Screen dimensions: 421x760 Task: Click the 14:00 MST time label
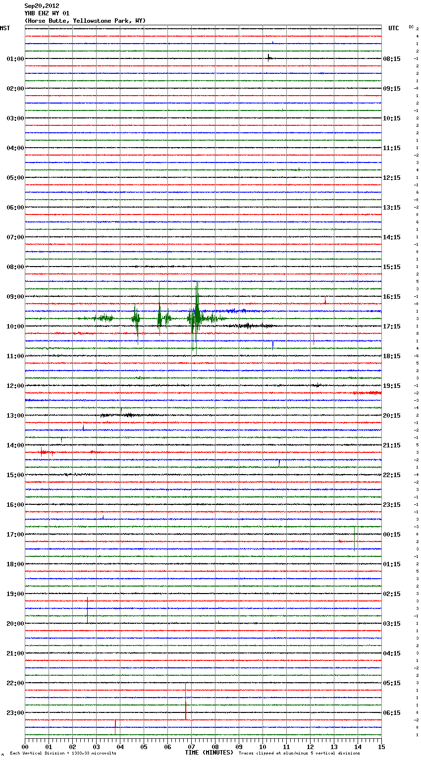(x=15, y=445)
